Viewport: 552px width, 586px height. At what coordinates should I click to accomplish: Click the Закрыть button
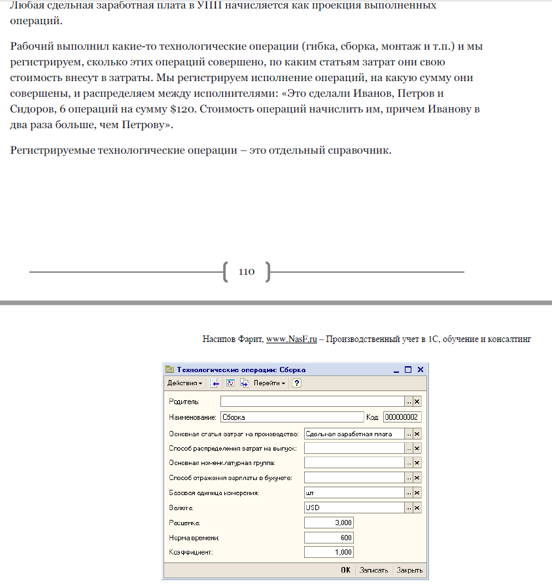pos(409,570)
